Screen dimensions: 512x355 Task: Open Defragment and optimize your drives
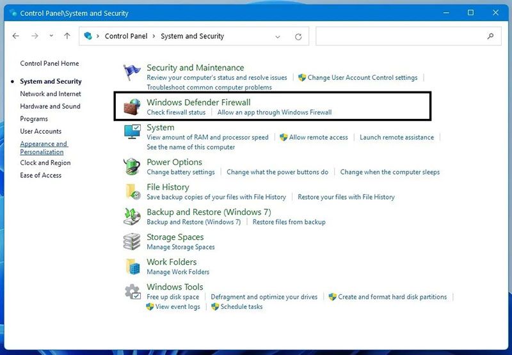[x=264, y=297]
